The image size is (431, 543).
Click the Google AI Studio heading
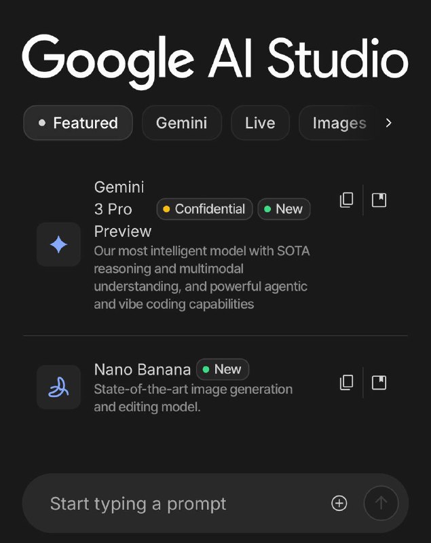(x=215, y=59)
